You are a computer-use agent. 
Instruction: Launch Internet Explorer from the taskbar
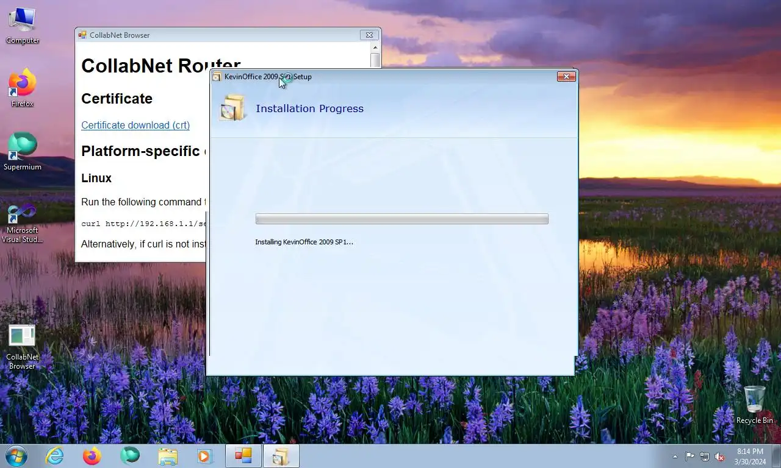click(x=55, y=456)
